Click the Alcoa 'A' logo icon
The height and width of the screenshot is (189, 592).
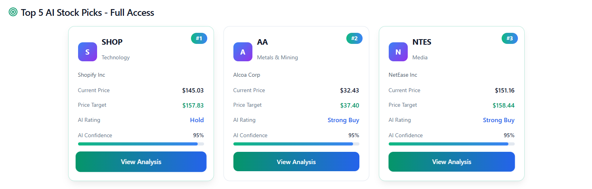pyautogui.click(x=243, y=52)
